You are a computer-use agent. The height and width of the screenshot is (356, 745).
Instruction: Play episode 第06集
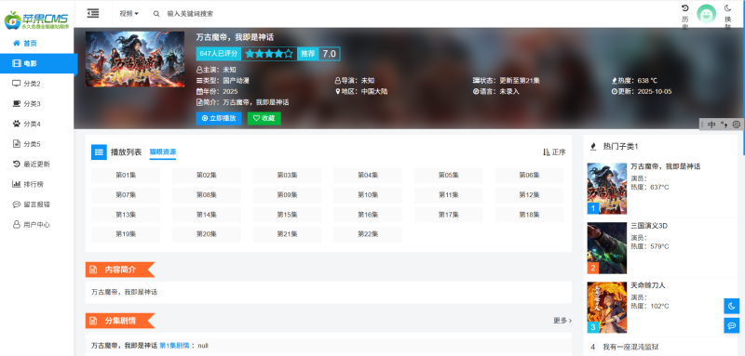[529, 176]
